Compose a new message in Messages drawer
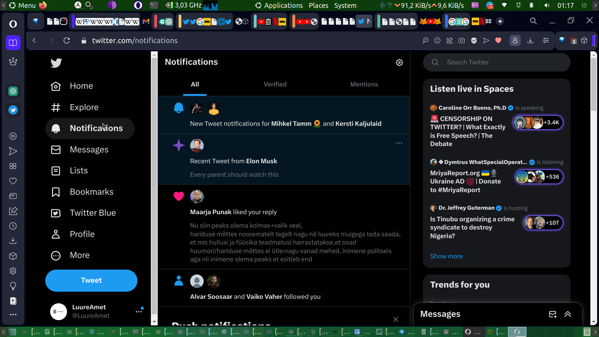The width and height of the screenshot is (599, 337). point(553,314)
